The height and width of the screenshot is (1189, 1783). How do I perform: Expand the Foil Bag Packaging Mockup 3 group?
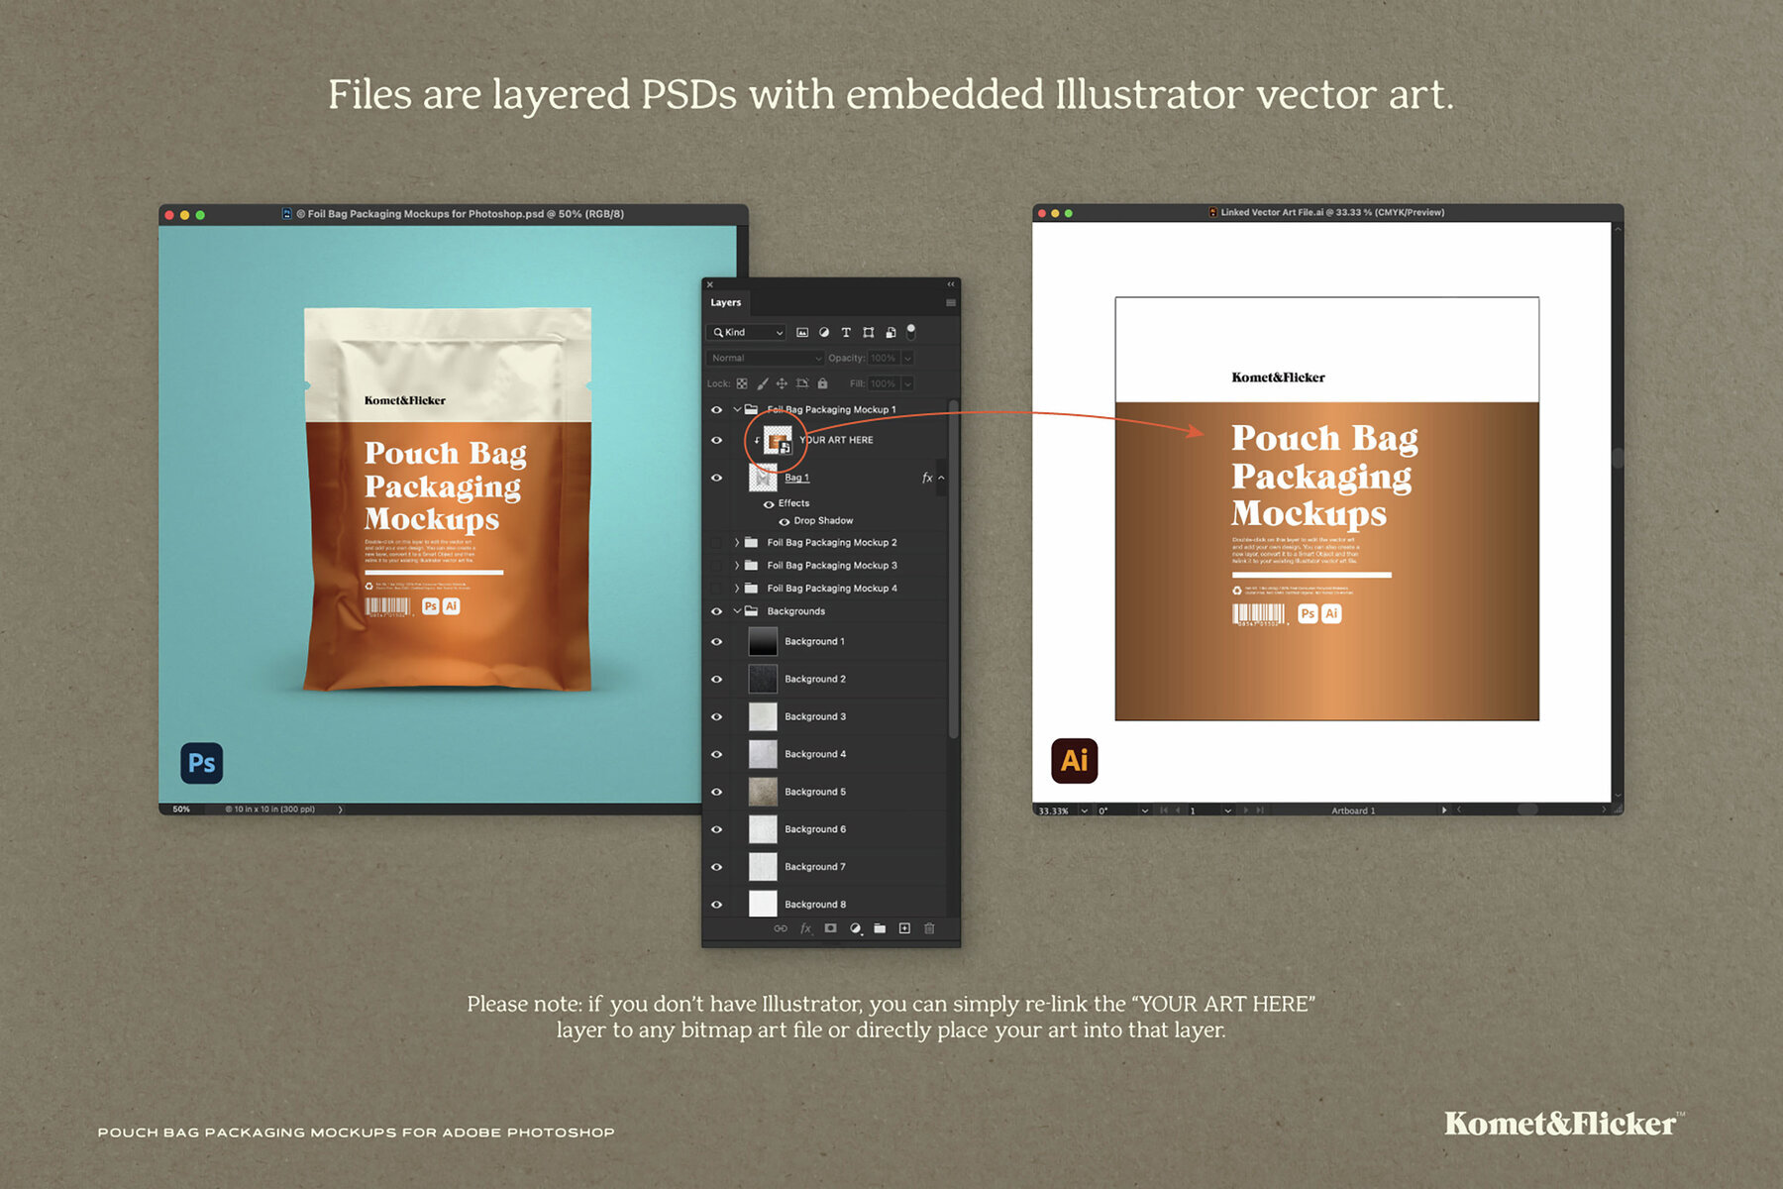tap(735, 565)
